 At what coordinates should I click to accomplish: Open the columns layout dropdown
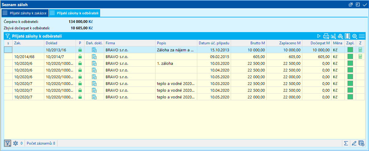[347, 36]
